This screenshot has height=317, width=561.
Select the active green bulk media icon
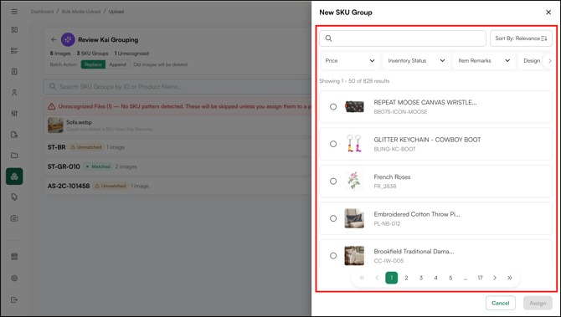(x=14, y=176)
